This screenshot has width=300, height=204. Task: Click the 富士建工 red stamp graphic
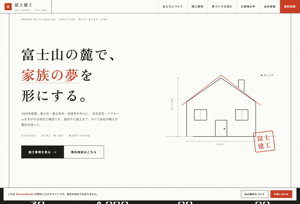(264, 142)
